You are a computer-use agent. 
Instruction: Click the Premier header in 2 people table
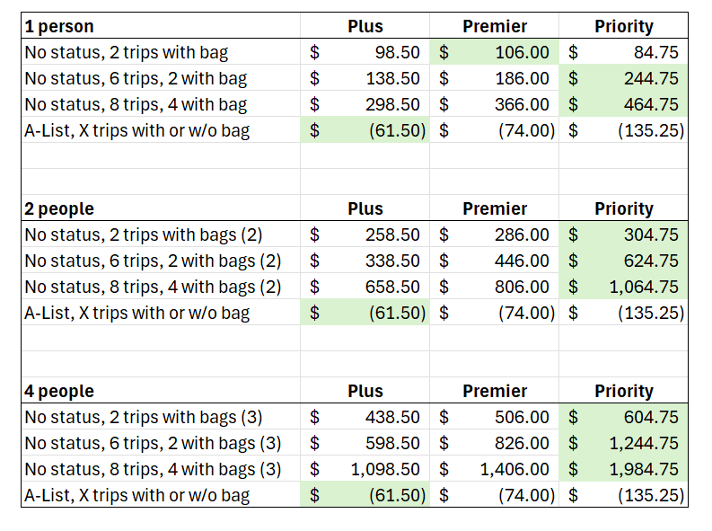494,208
